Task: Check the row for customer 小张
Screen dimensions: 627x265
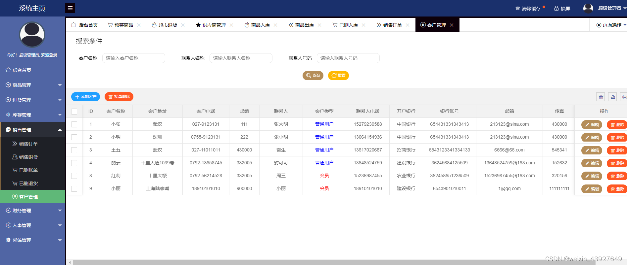Action: tap(74, 124)
